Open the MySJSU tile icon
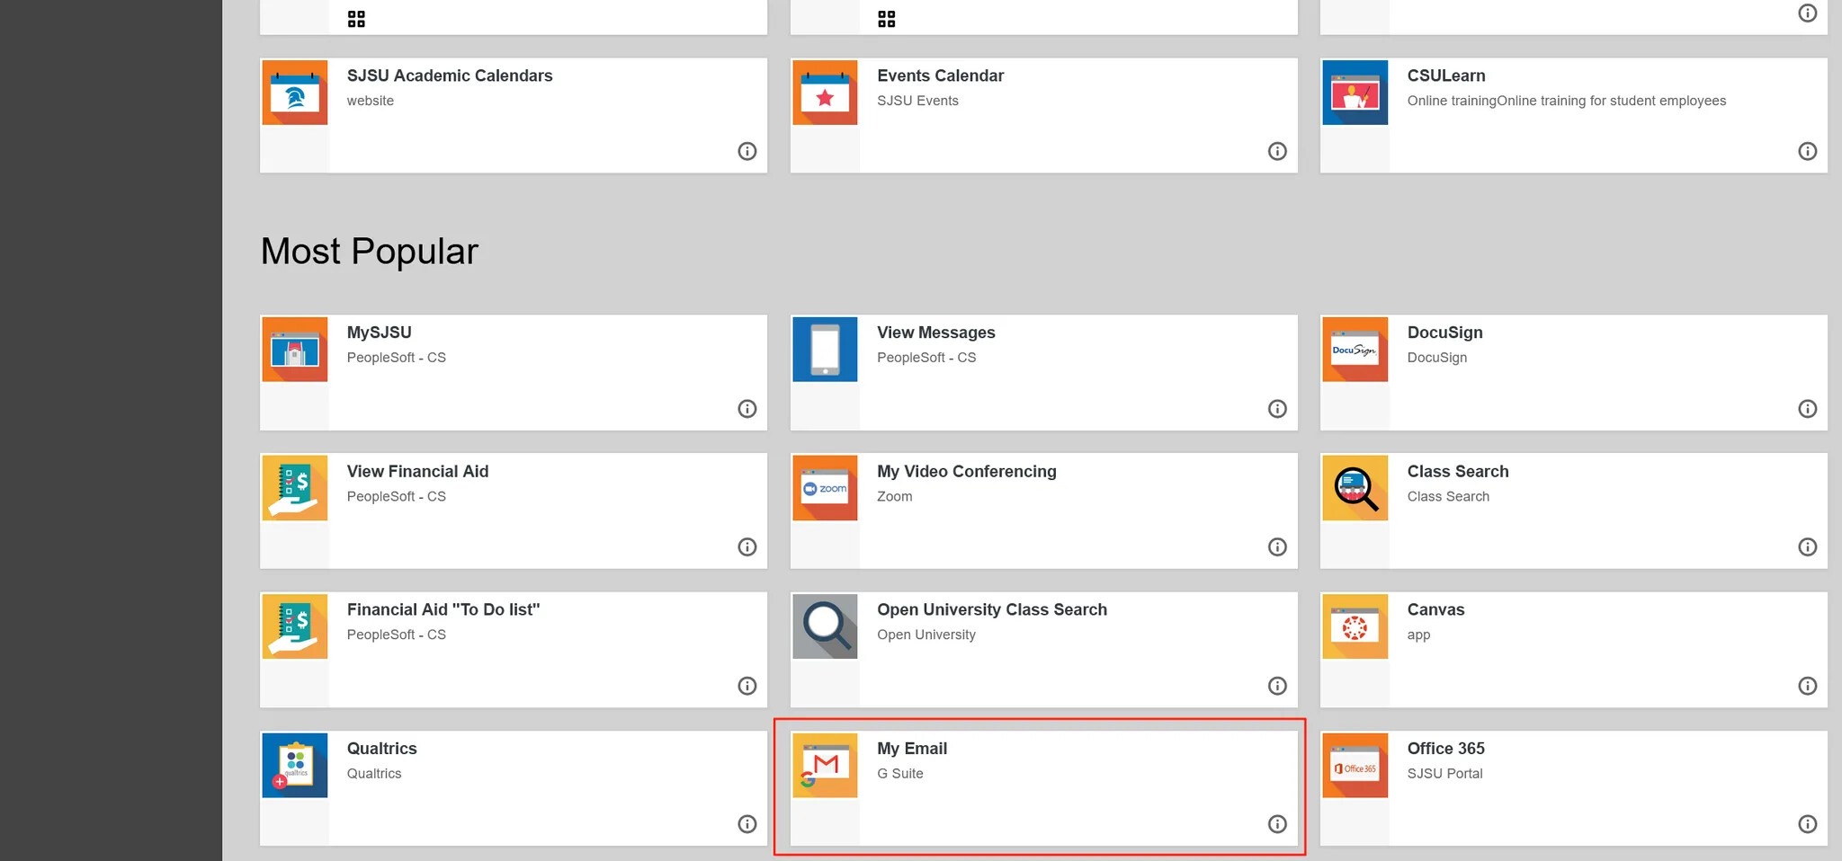 click(294, 349)
